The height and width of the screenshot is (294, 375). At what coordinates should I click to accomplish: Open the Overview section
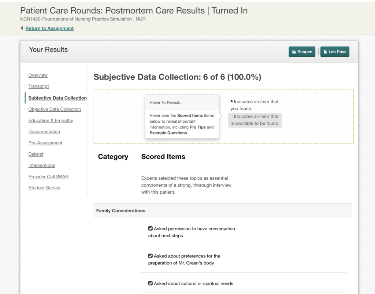(38, 75)
